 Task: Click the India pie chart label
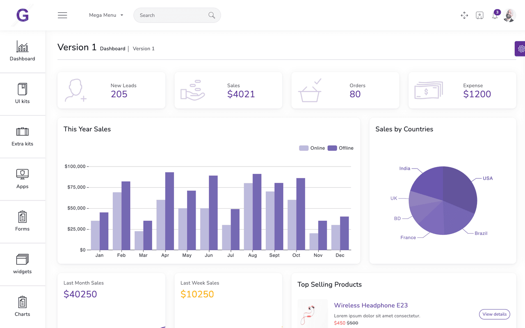click(x=405, y=169)
